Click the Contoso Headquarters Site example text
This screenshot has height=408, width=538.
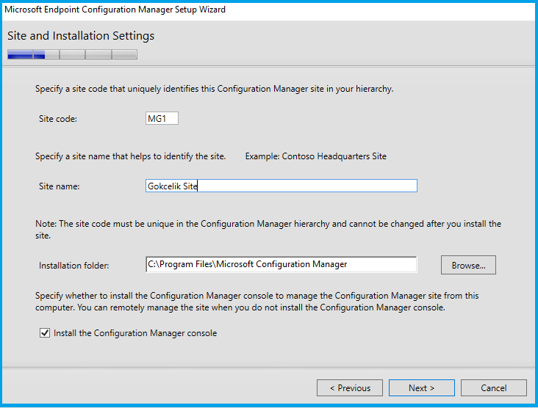[x=315, y=156]
